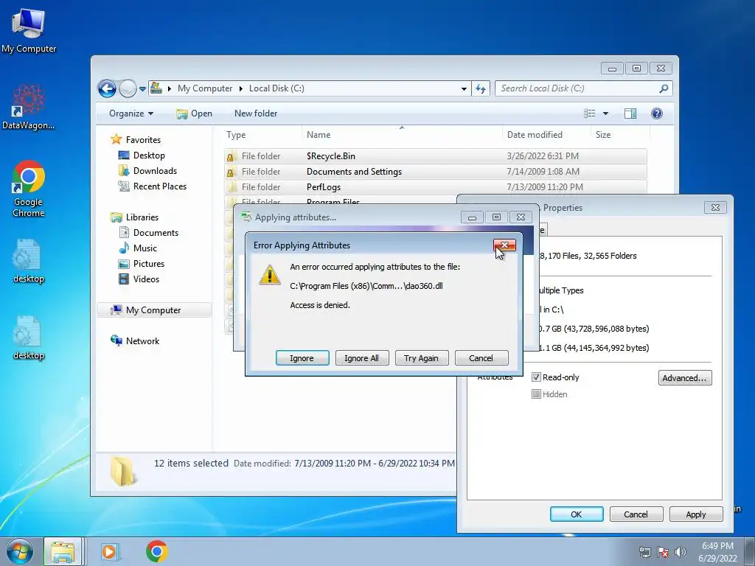This screenshot has height=566, width=755.
Task: Click the volume speaker tray icon
Action: pyautogui.click(x=680, y=552)
